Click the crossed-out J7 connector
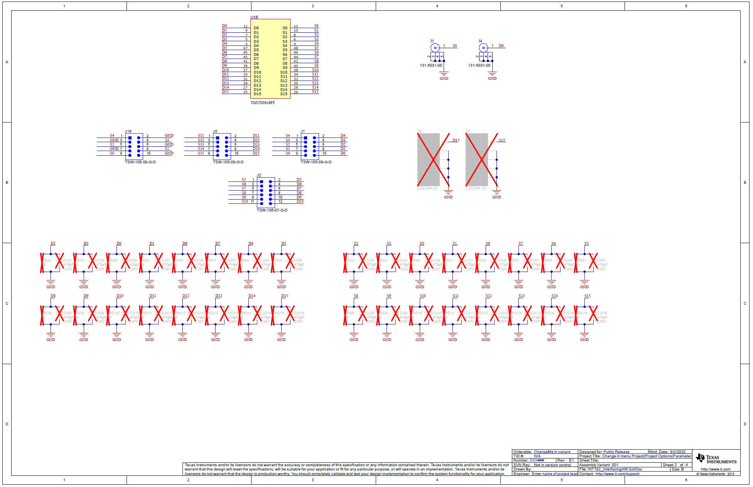This screenshot has height=487, width=753. point(477,160)
